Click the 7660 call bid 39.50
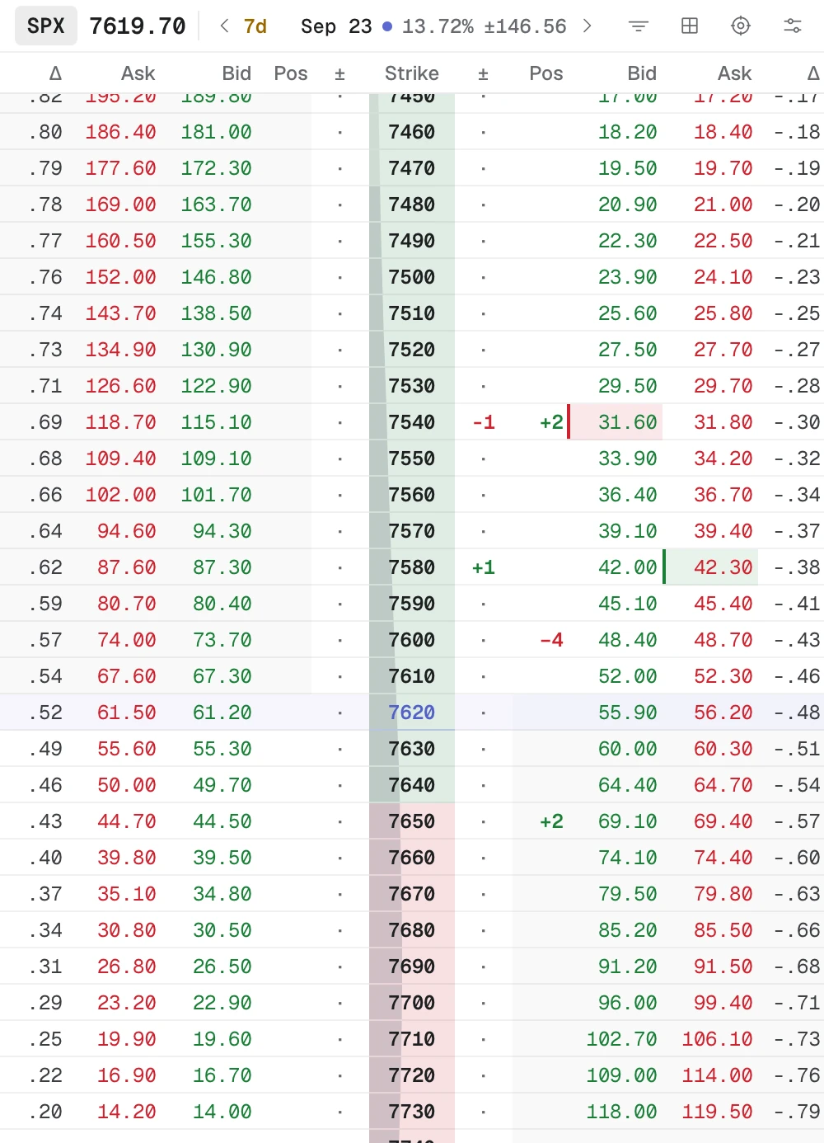Screen dimensions: 824x1143 coord(222,858)
